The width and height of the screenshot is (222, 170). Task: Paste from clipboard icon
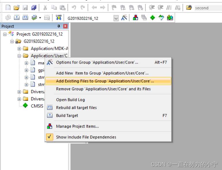click(62, 7)
